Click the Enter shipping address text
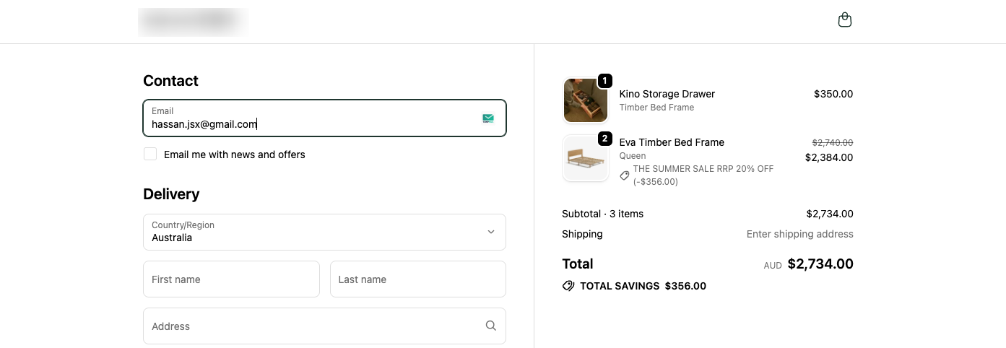 (x=799, y=234)
